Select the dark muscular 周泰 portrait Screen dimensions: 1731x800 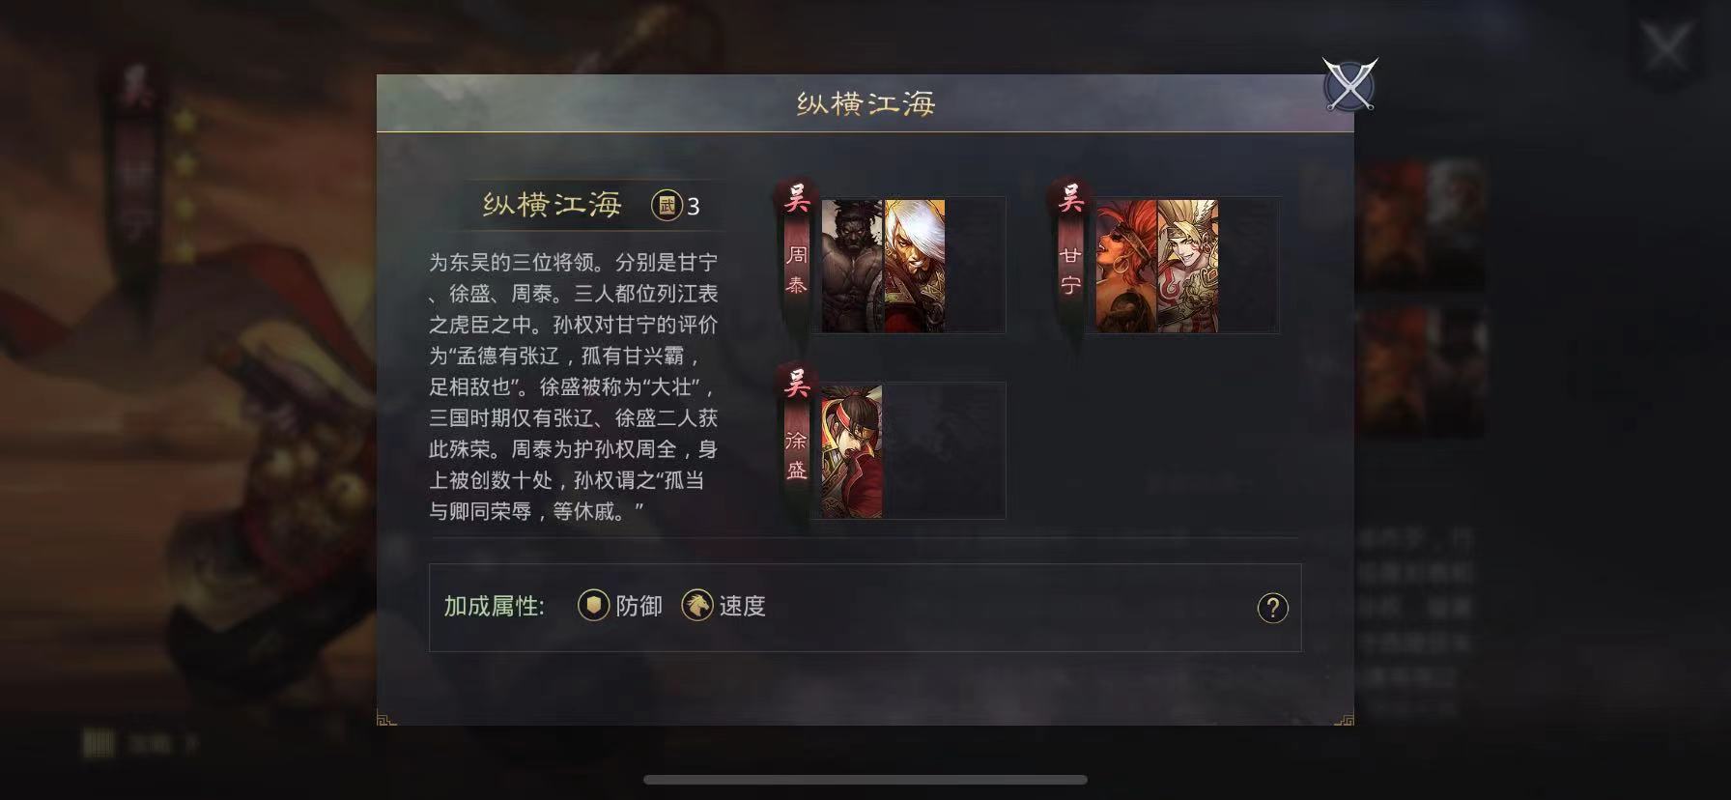coord(852,266)
